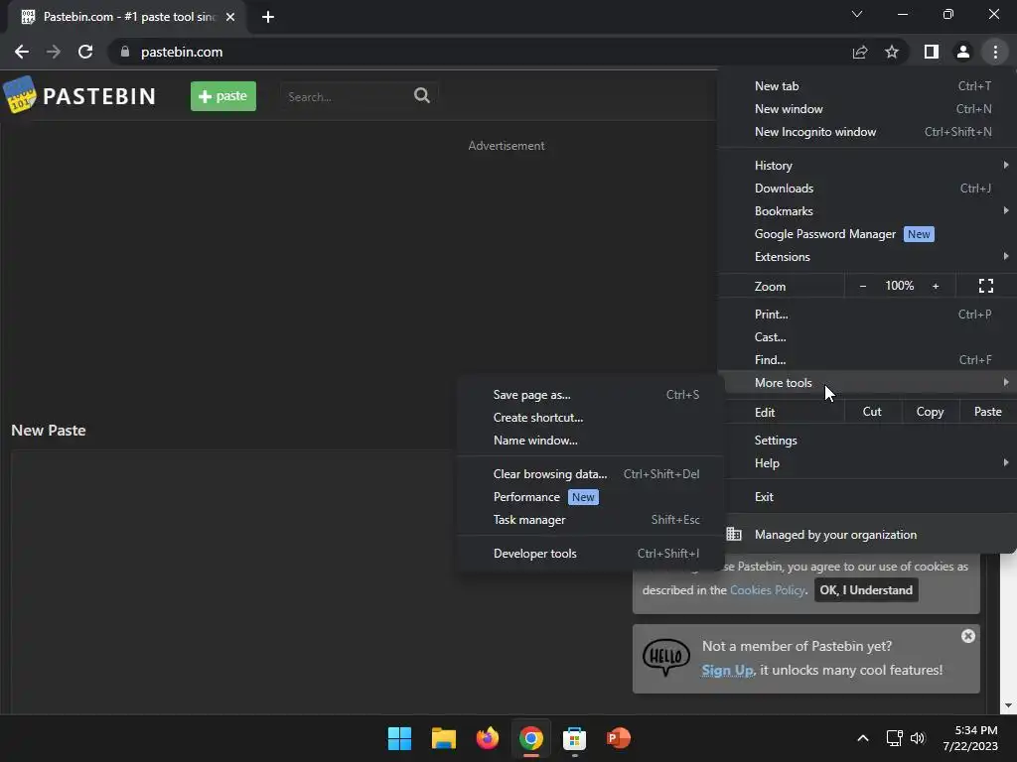Screen dimensions: 1017x762
Task: Click the green paste button
Action: click(223, 96)
